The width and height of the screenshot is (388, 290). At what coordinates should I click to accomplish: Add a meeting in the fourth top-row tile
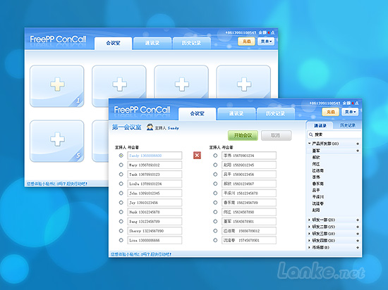pyautogui.click(x=244, y=84)
